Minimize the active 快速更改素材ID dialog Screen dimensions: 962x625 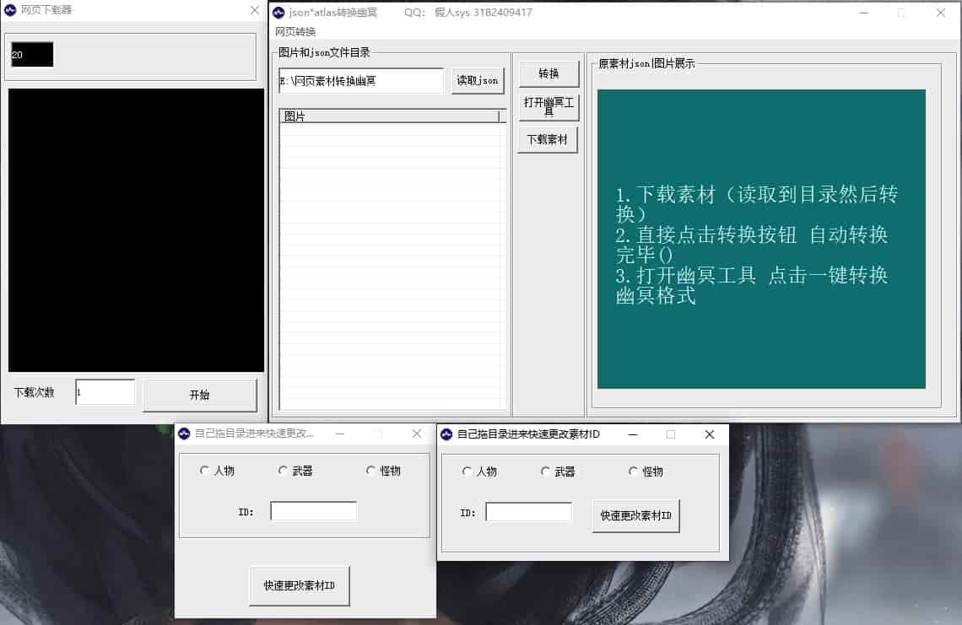(x=632, y=434)
